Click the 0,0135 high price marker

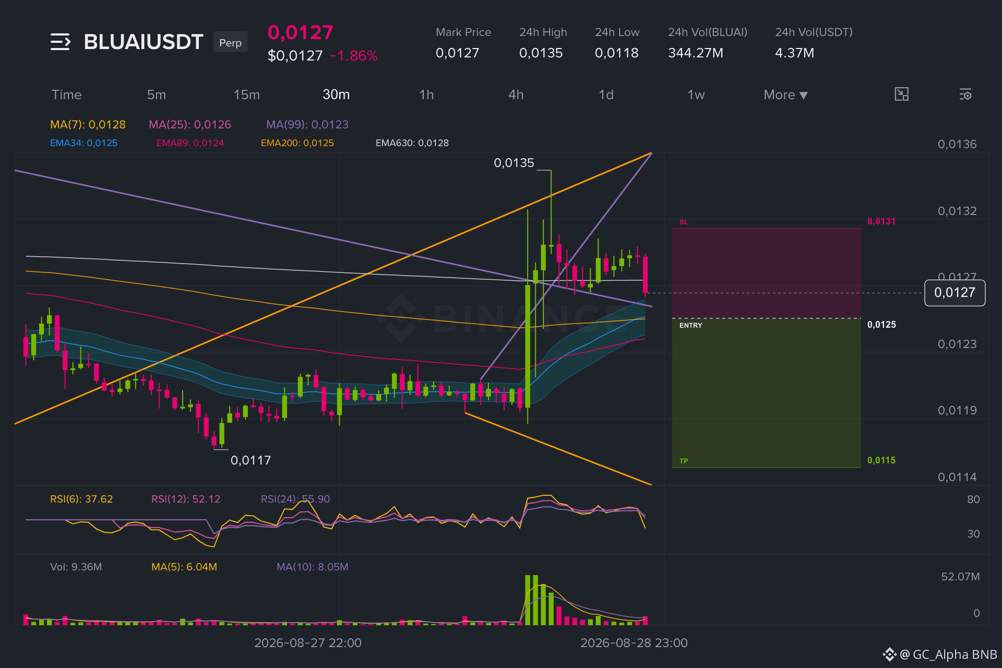[514, 163]
